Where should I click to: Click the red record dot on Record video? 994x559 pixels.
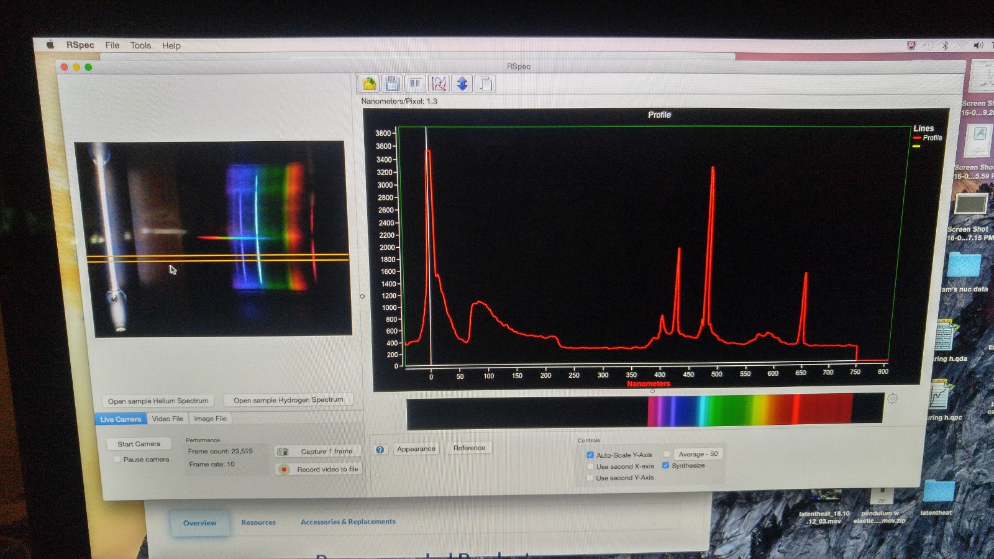(285, 469)
